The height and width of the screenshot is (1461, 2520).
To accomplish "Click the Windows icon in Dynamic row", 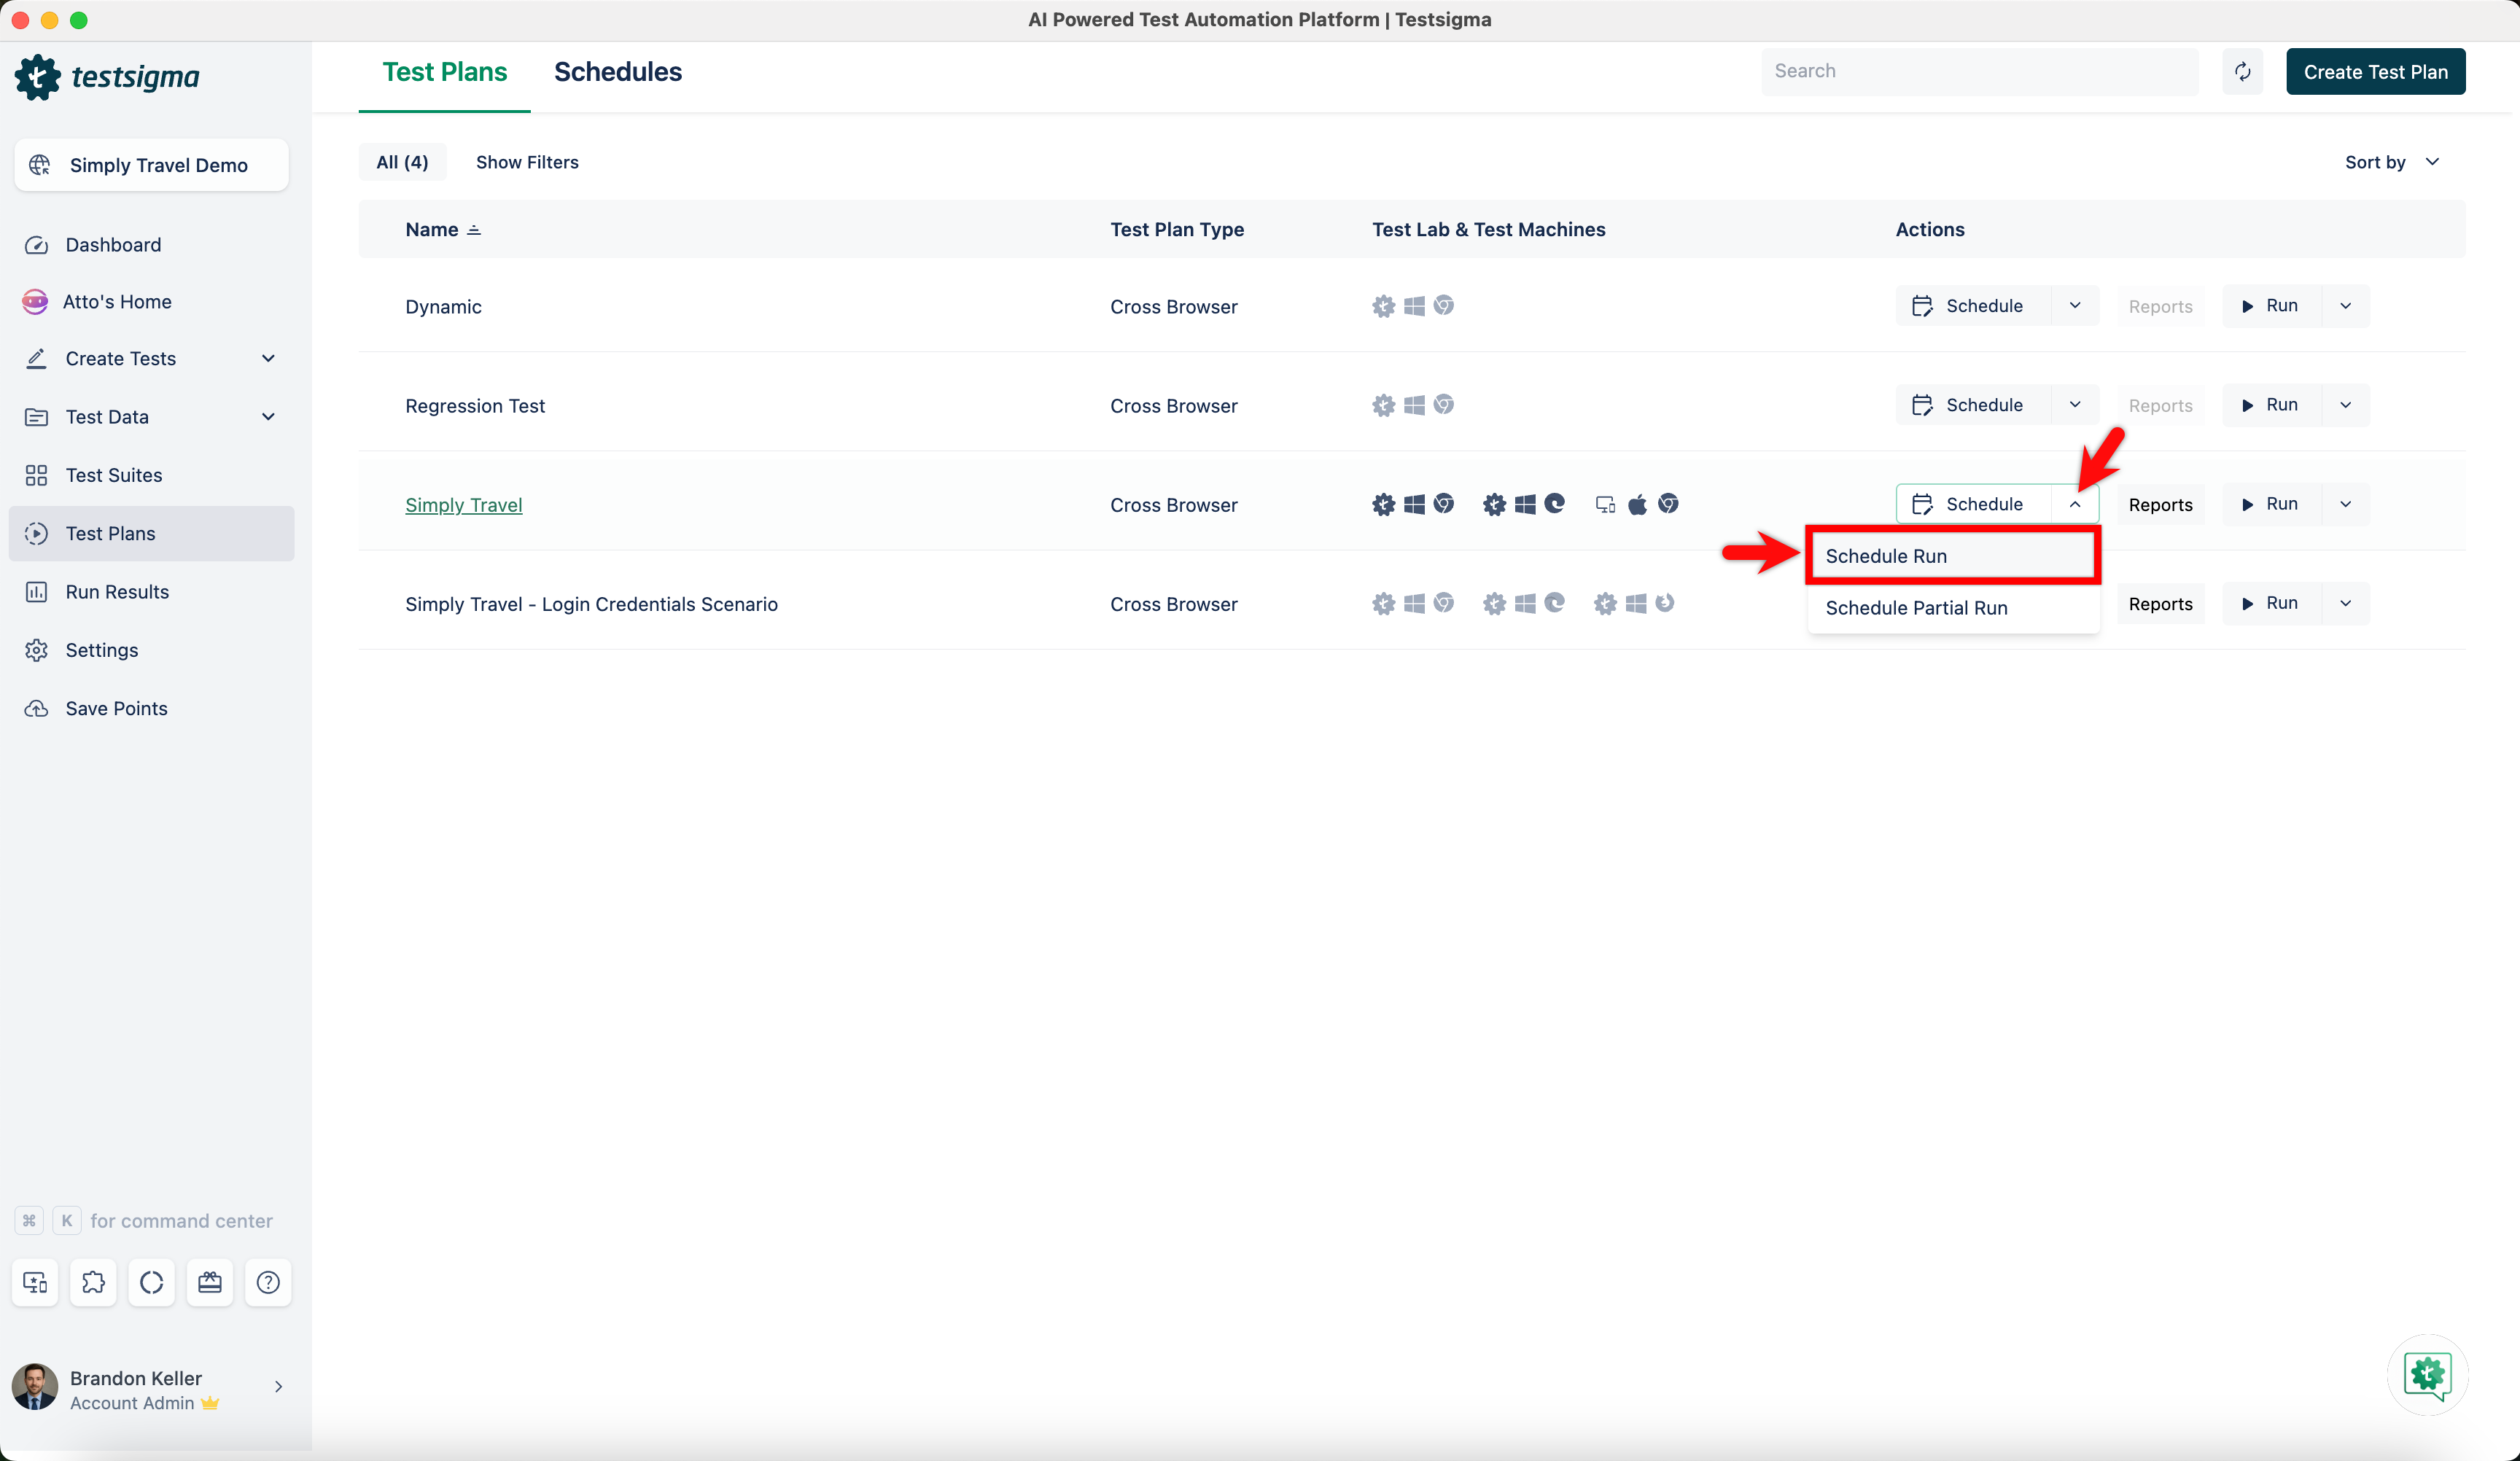I will coord(1414,306).
